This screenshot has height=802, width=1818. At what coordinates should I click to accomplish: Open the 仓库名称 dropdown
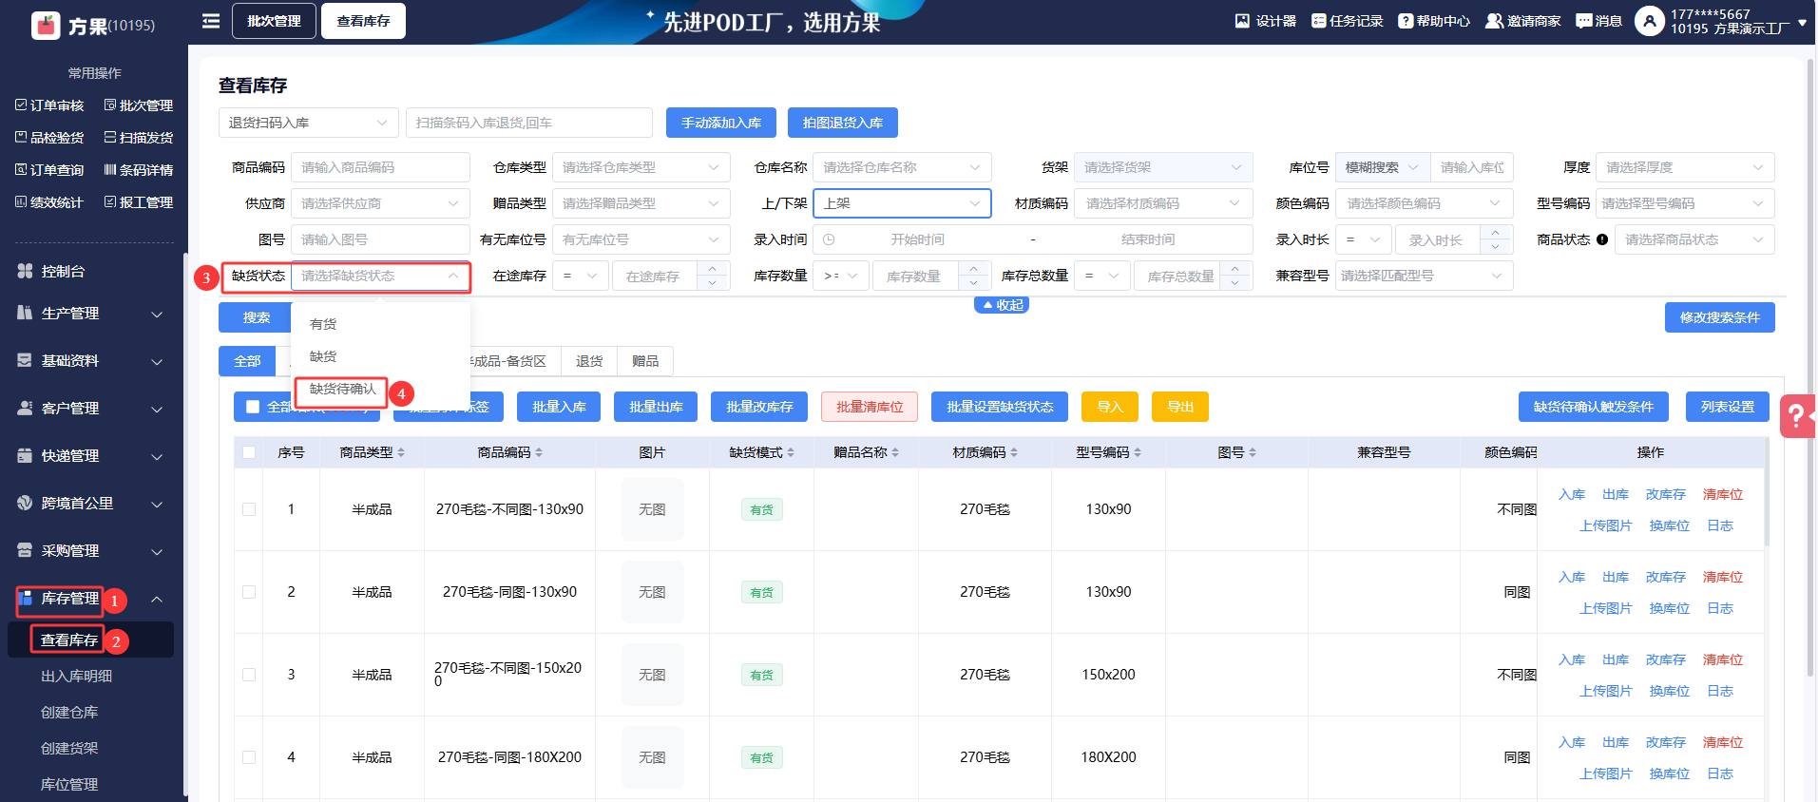click(903, 167)
